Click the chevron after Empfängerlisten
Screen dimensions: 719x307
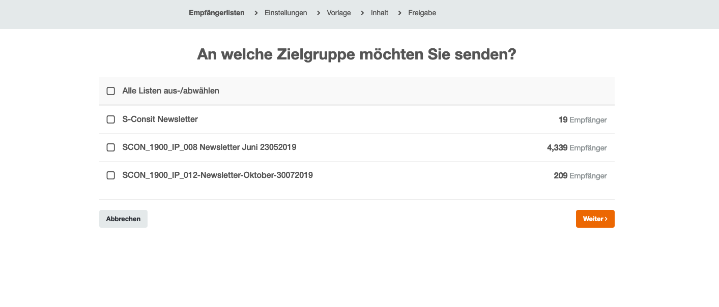pos(256,13)
